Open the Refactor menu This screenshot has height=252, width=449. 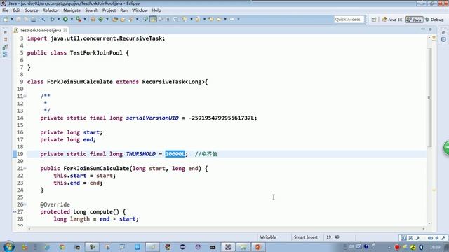[x=51, y=10]
